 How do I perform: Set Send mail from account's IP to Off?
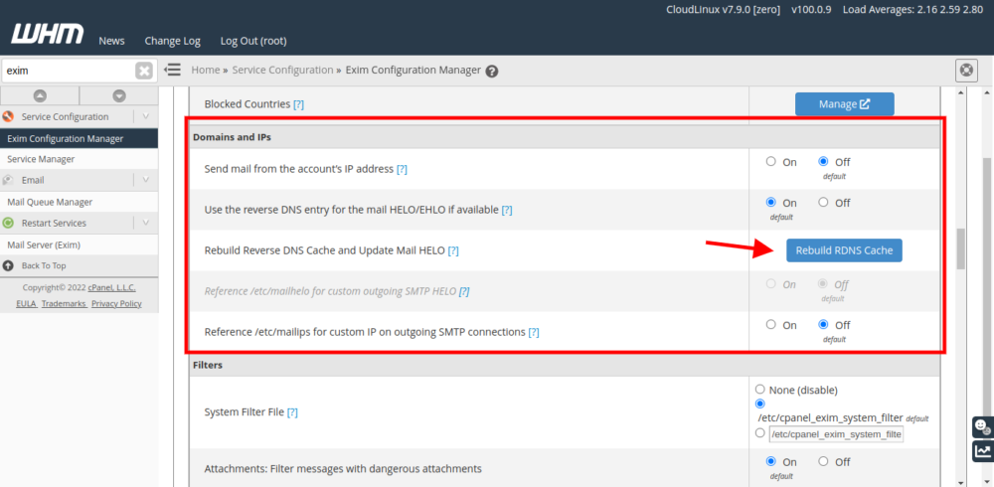[823, 162]
